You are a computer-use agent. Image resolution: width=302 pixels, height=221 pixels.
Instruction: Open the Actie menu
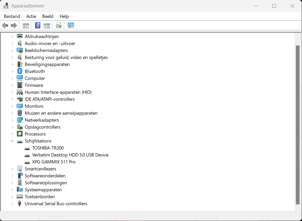click(31, 16)
